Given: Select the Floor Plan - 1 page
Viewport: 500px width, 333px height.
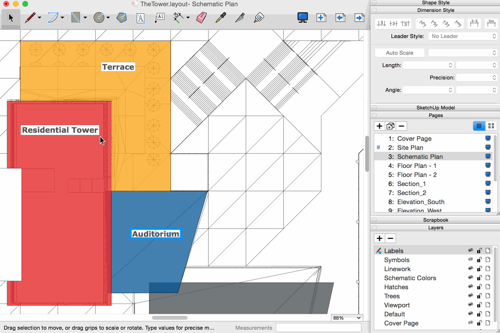Looking at the screenshot, I should (417, 166).
